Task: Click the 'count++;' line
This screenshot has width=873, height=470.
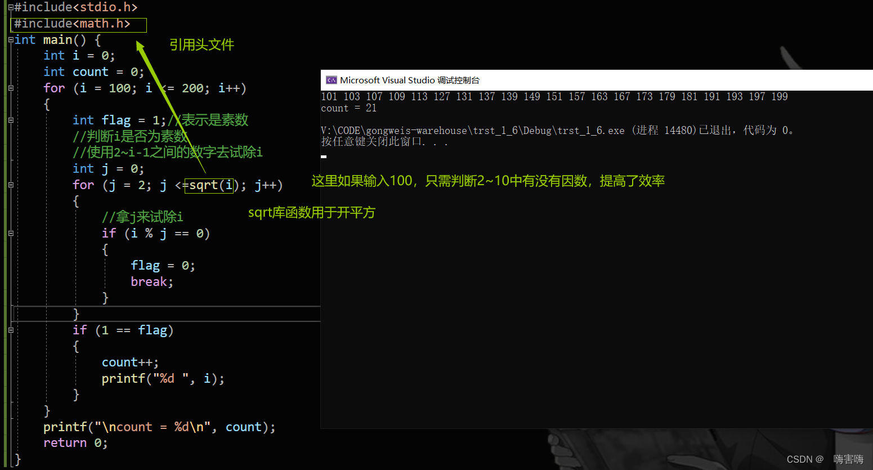Action: (131, 362)
